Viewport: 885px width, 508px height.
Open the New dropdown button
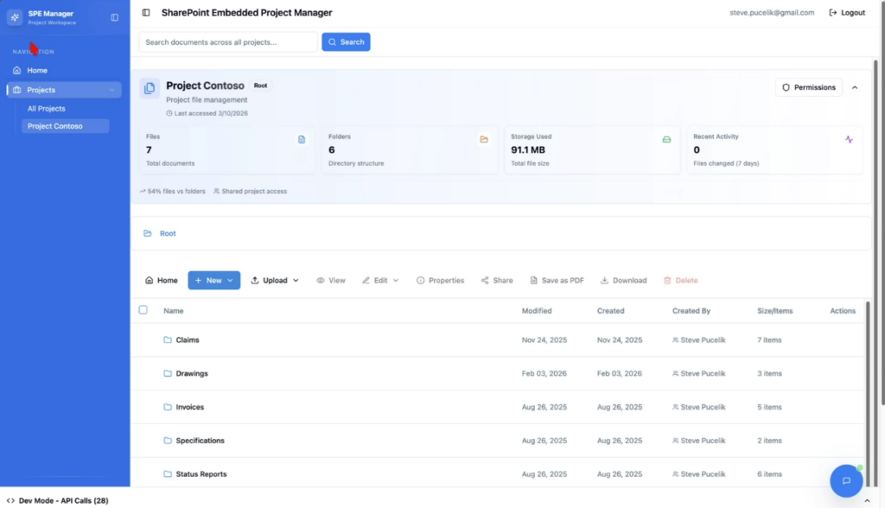[x=213, y=281]
